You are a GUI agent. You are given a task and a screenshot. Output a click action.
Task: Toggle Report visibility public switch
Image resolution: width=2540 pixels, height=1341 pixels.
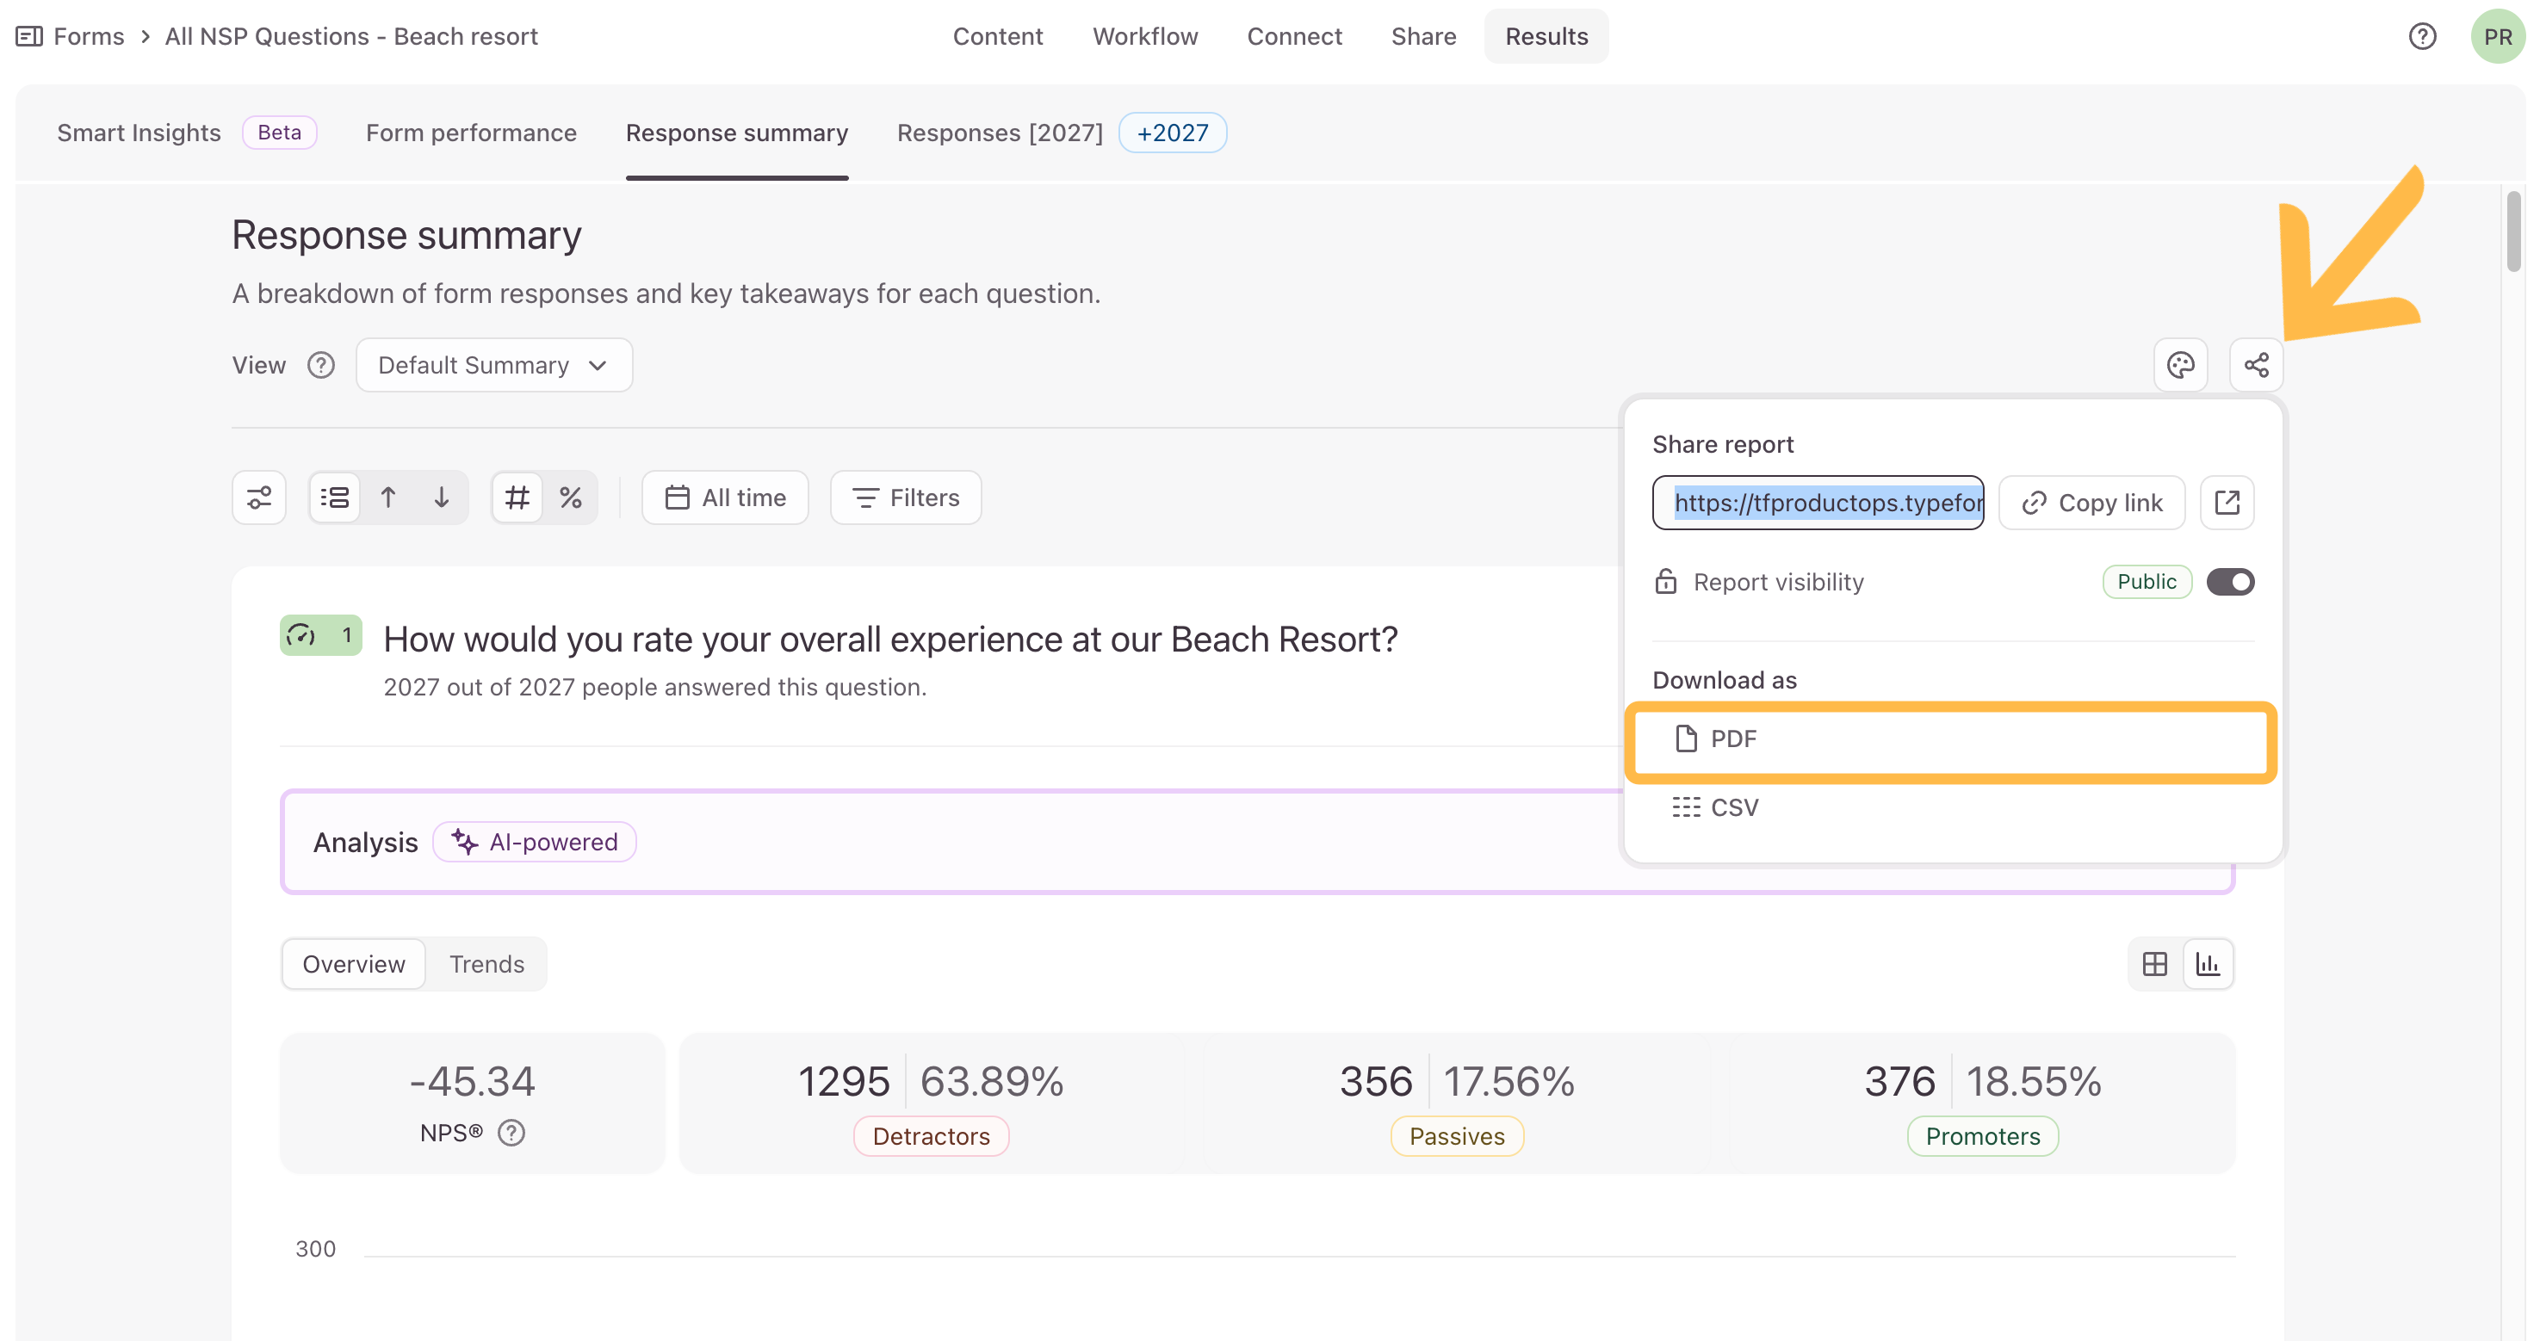2229,582
